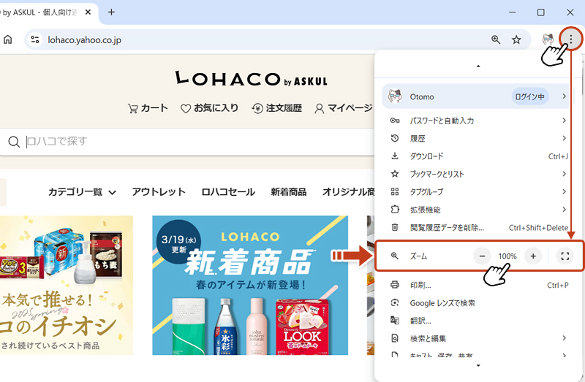
Task: Bookmark this page with the star icon
Action: tap(516, 39)
